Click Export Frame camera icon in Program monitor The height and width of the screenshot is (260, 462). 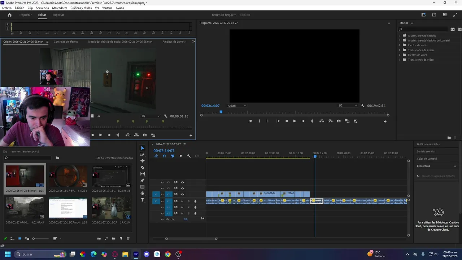coord(339,121)
